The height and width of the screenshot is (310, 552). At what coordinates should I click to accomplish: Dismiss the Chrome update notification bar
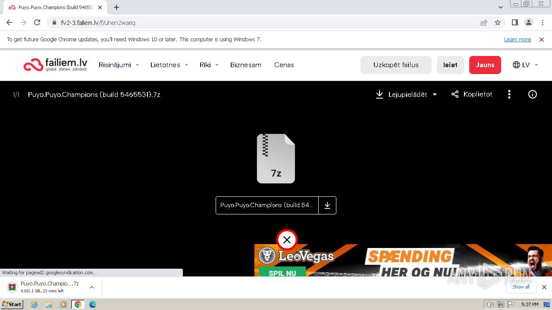click(542, 40)
